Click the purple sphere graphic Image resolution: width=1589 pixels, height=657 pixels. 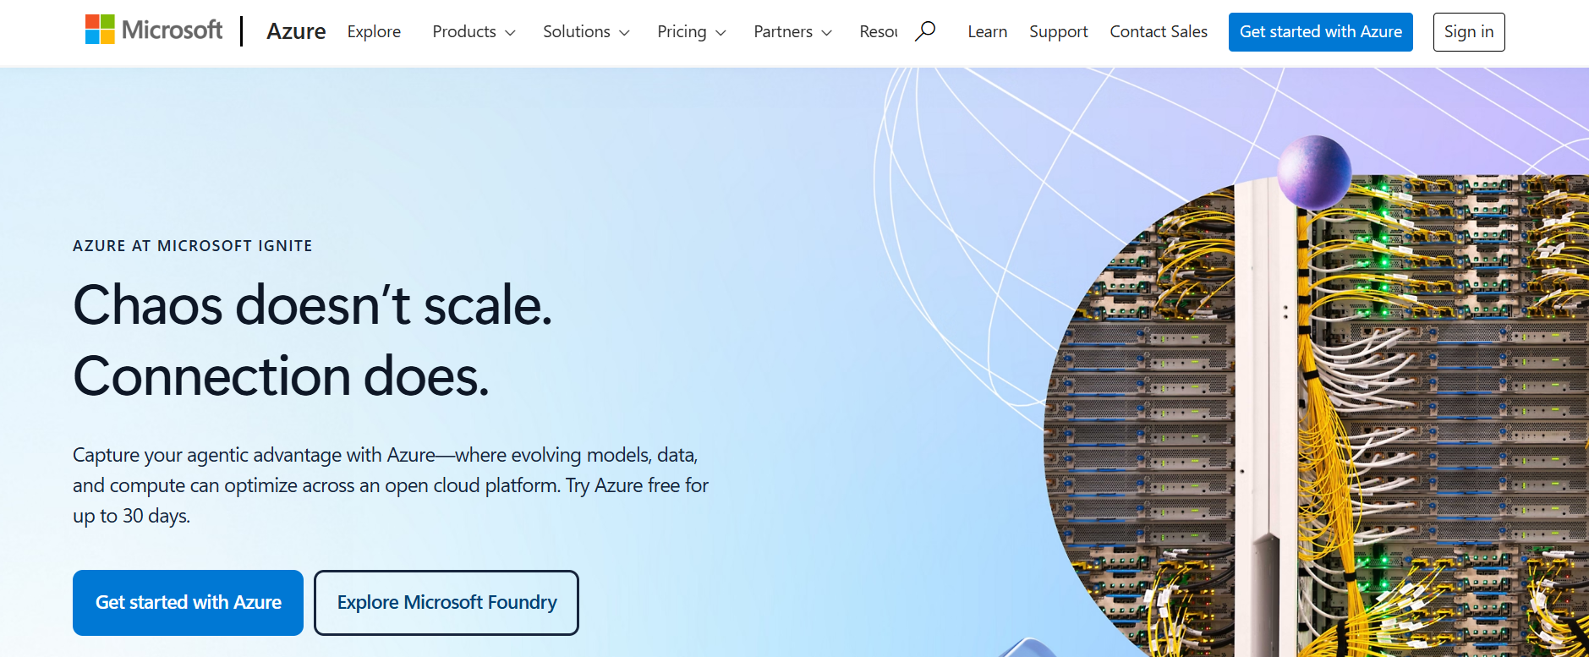pos(1313,172)
